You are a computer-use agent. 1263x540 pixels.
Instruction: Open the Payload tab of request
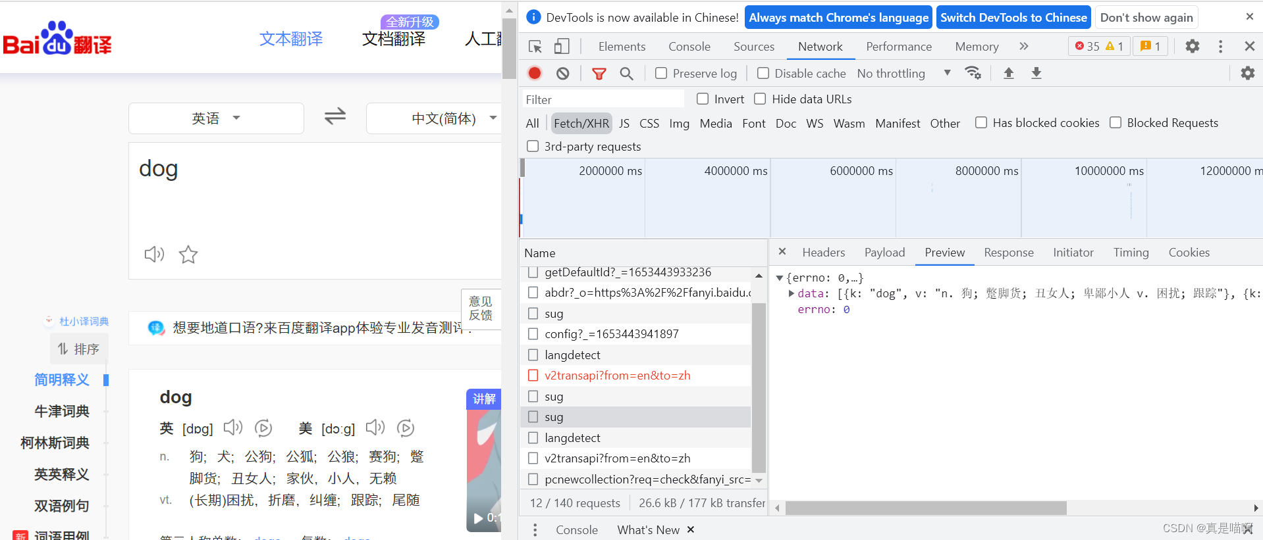pyautogui.click(x=884, y=252)
